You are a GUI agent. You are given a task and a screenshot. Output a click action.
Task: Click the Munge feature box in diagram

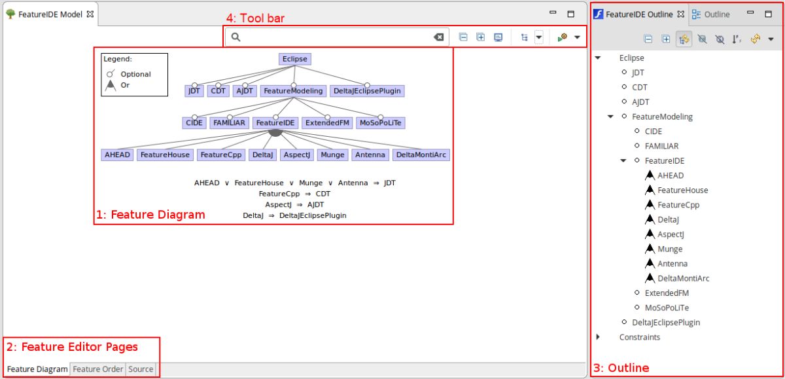coord(333,155)
